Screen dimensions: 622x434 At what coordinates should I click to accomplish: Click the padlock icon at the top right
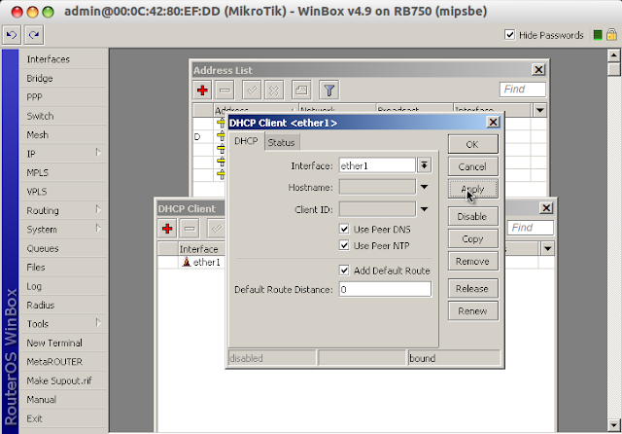point(611,35)
